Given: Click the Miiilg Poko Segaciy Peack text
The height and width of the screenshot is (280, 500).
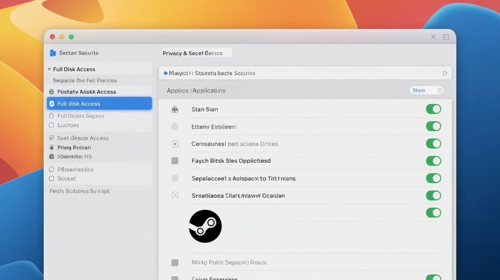Looking at the screenshot, I should coord(229,262).
